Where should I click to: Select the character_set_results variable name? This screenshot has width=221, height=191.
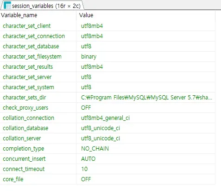pos(28,67)
